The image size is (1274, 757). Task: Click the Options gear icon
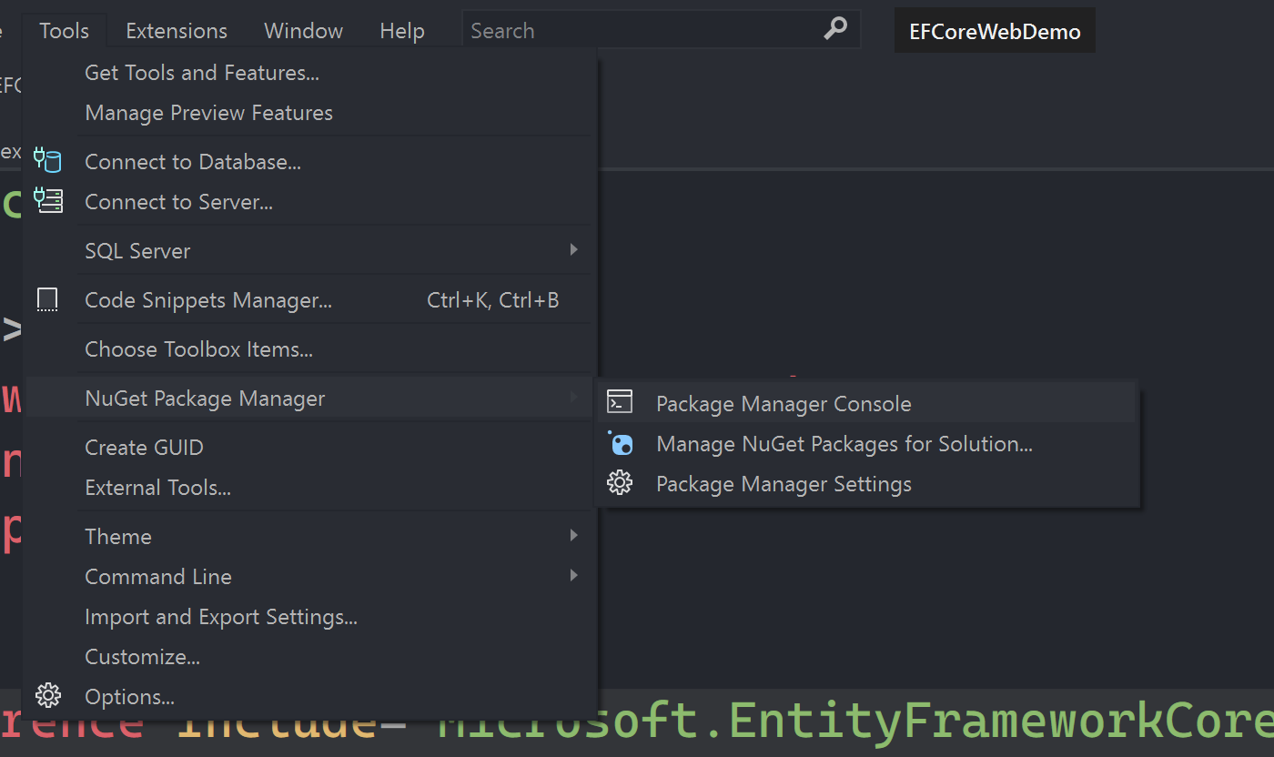point(48,695)
